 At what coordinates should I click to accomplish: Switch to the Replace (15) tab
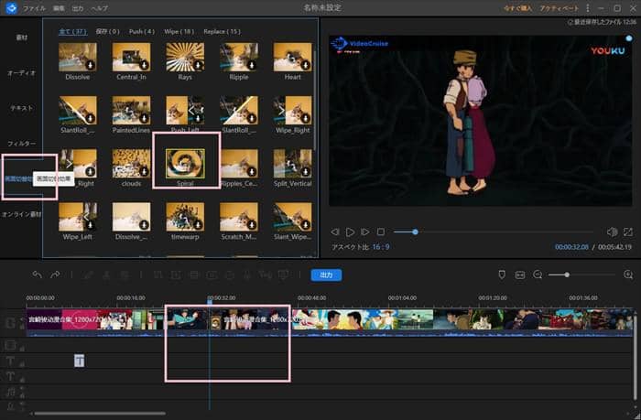tap(222, 31)
